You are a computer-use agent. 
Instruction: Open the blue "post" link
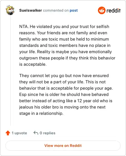point(74,10)
